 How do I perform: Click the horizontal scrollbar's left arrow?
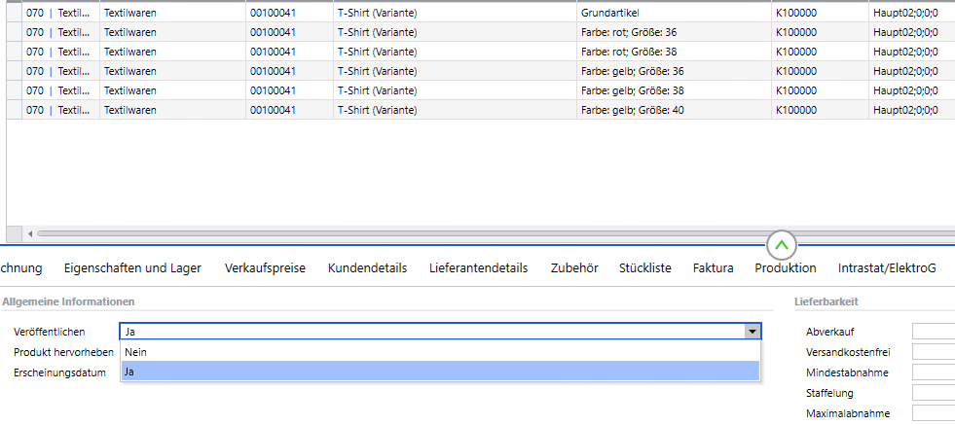[30, 233]
